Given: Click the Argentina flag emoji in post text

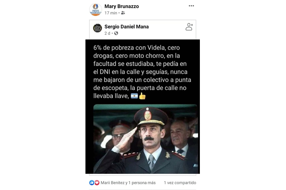Looking at the screenshot, I should (134, 96).
